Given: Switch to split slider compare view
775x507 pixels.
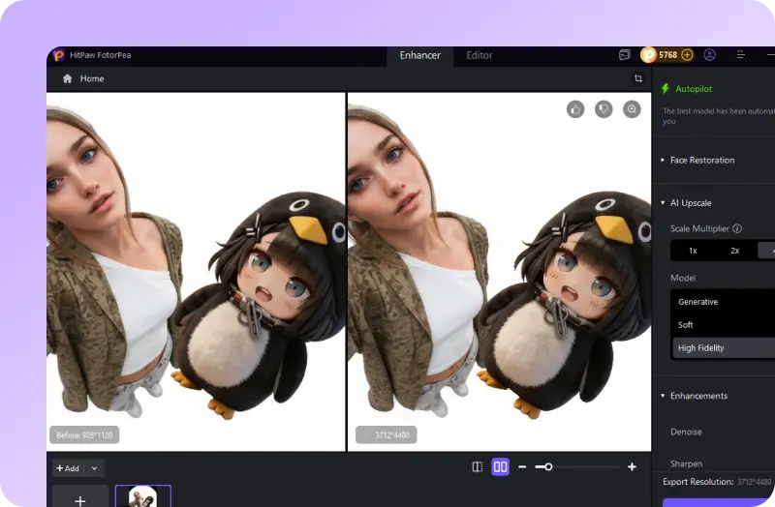Looking at the screenshot, I should click(477, 466).
